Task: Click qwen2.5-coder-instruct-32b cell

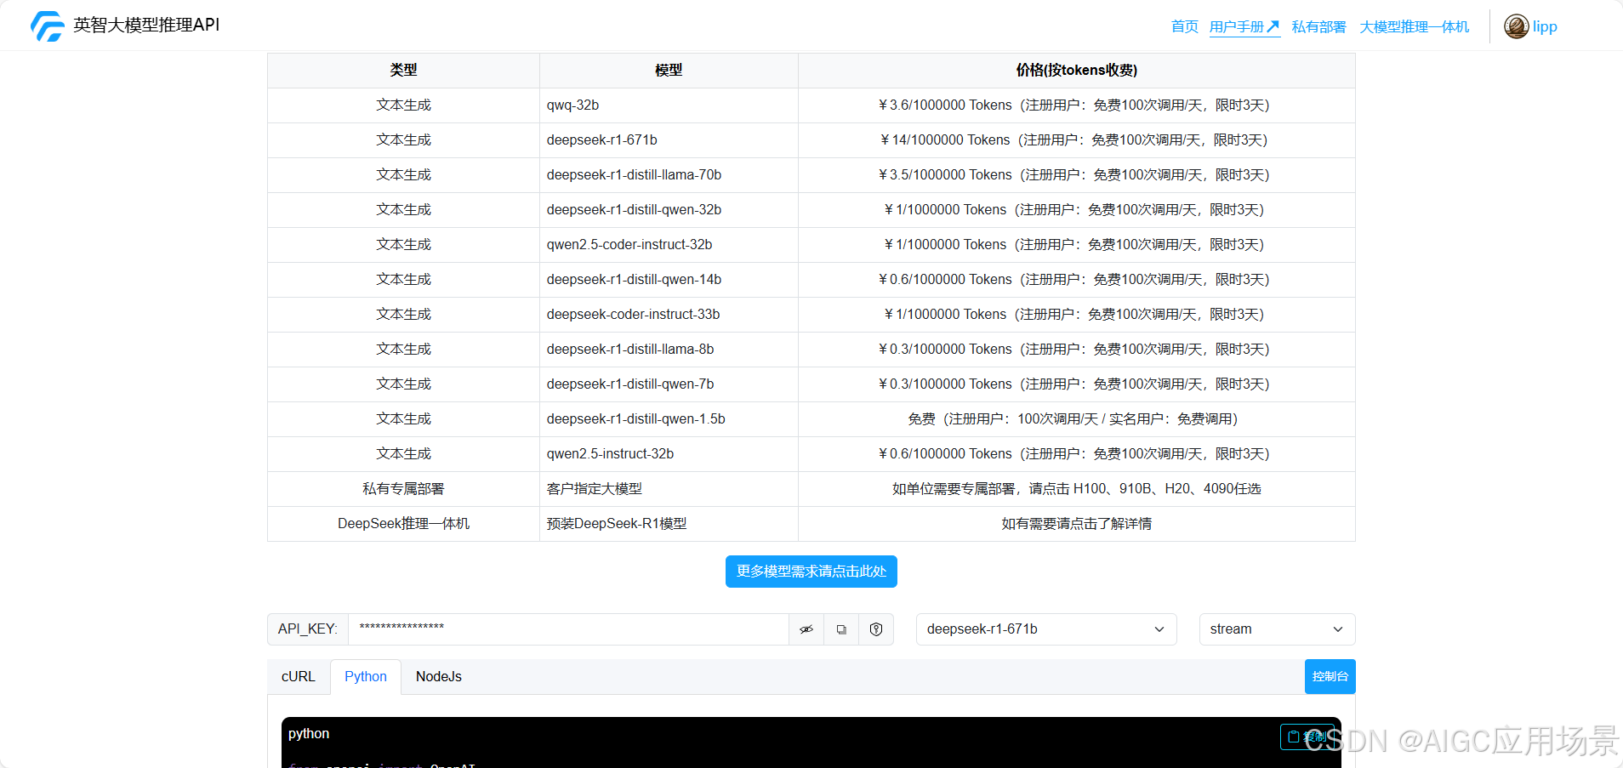Action: [x=669, y=245]
